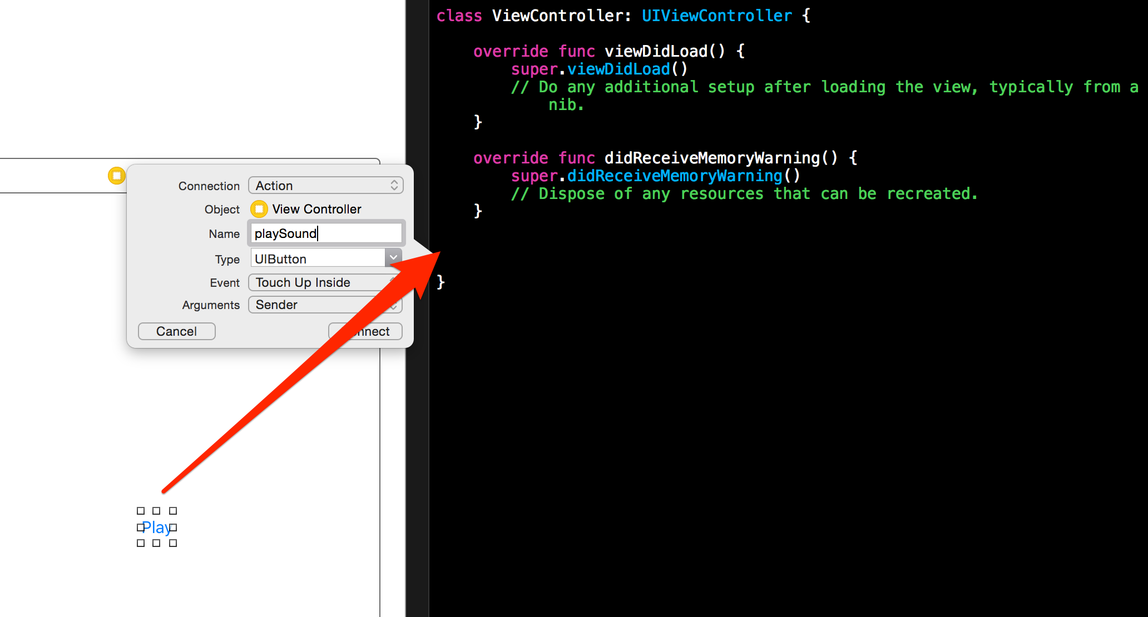
Task: Click top-right resize handle of Play button
Action: pos(173,511)
